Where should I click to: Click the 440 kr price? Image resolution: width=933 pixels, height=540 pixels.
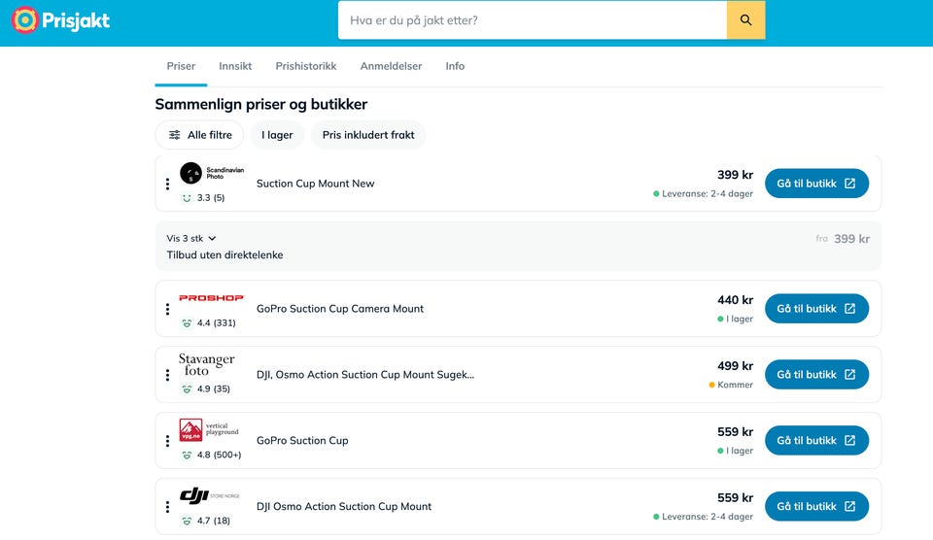[x=735, y=300]
